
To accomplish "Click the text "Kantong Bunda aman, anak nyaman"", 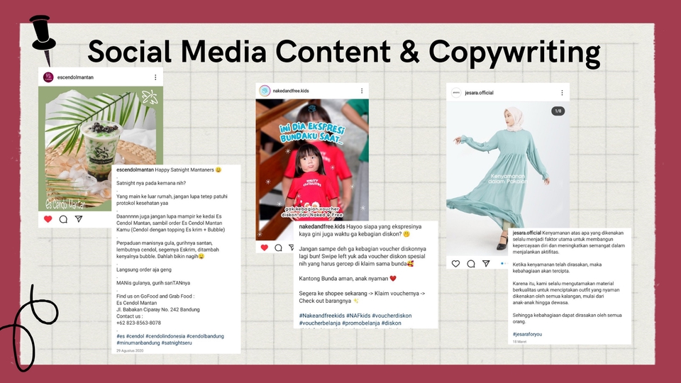I will tap(343, 279).
